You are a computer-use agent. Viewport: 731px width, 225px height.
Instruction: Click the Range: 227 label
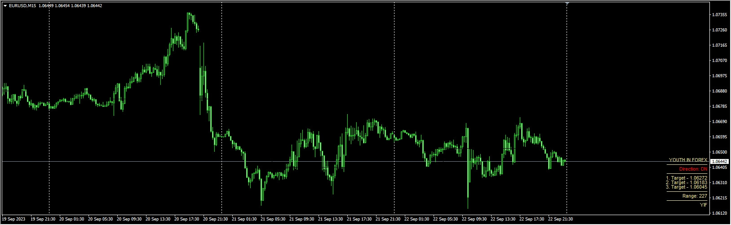tap(695, 196)
